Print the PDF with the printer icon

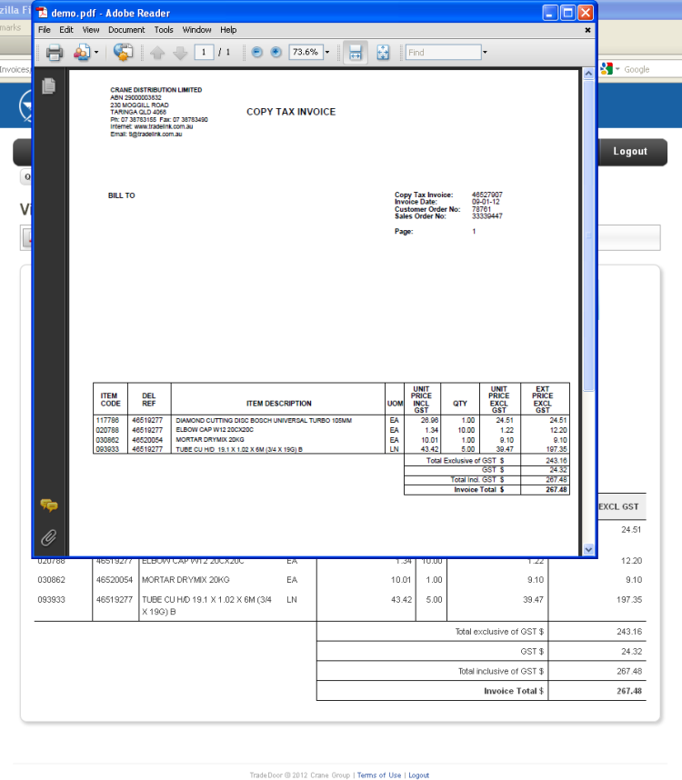coord(55,52)
